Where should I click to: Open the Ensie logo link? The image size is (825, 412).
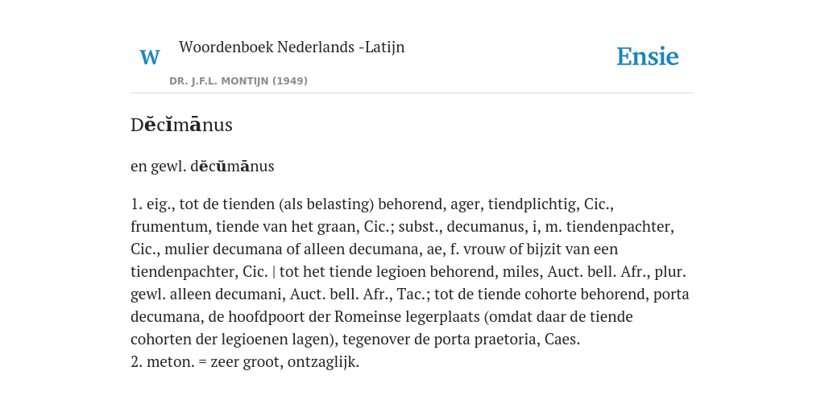648,56
